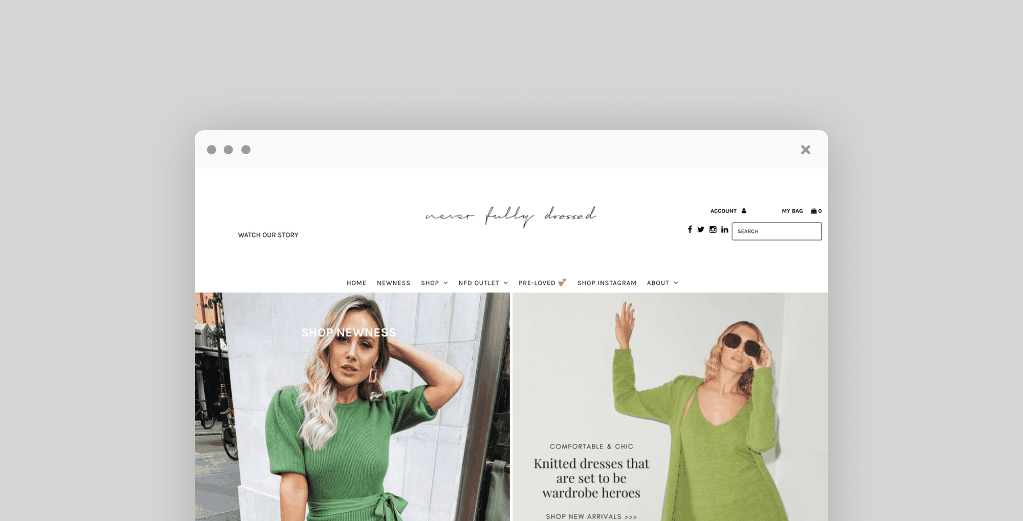Viewport: 1023px width, 521px height.
Task: Click the first gray window dot
Action: (x=211, y=150)
